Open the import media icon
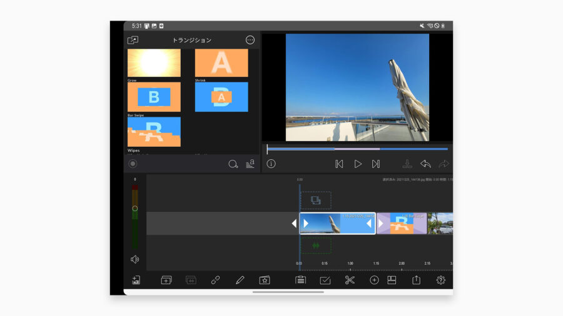Viewport: 563px width, 316px height. [x=136, y=280]
